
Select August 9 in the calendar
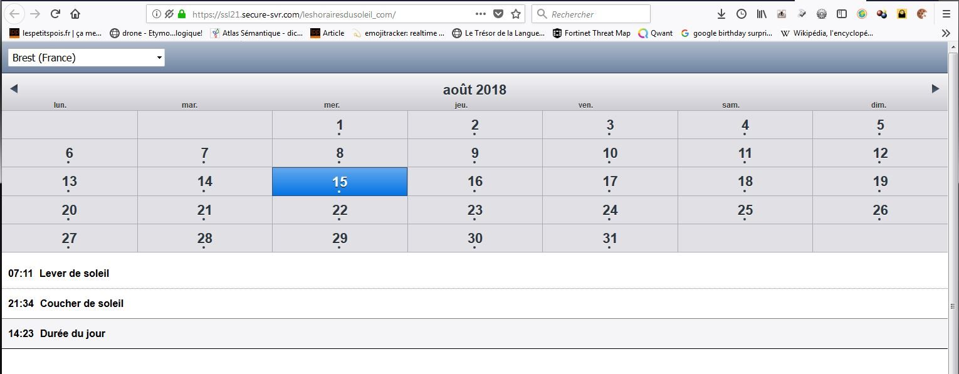pos(474,153)
